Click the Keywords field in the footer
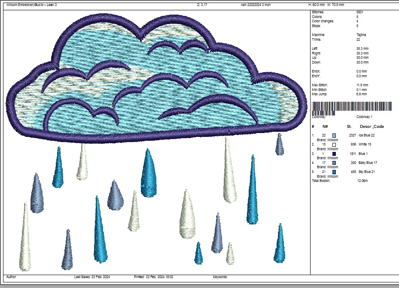The width and height of the screenshot is (399, 288). pos(220,277)
